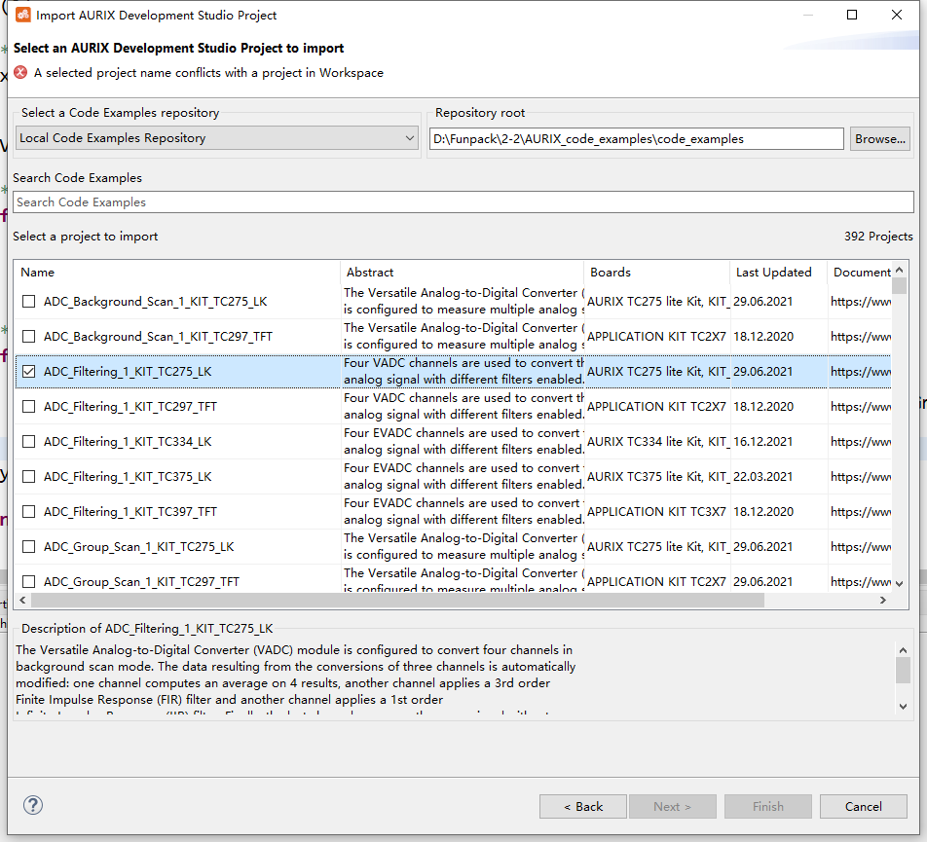Uncheck ADC_Filtering_1_KIT_TC275_LK checkbox
927x842 pixels.
click(x=28, y=371)
